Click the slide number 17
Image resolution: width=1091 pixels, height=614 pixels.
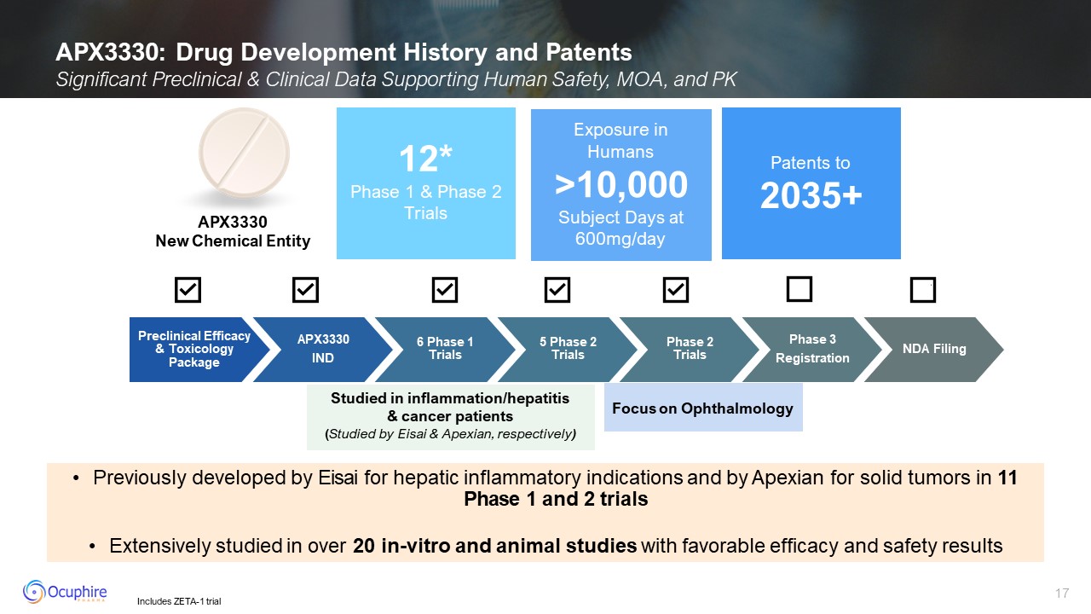tap(1061, 594)
